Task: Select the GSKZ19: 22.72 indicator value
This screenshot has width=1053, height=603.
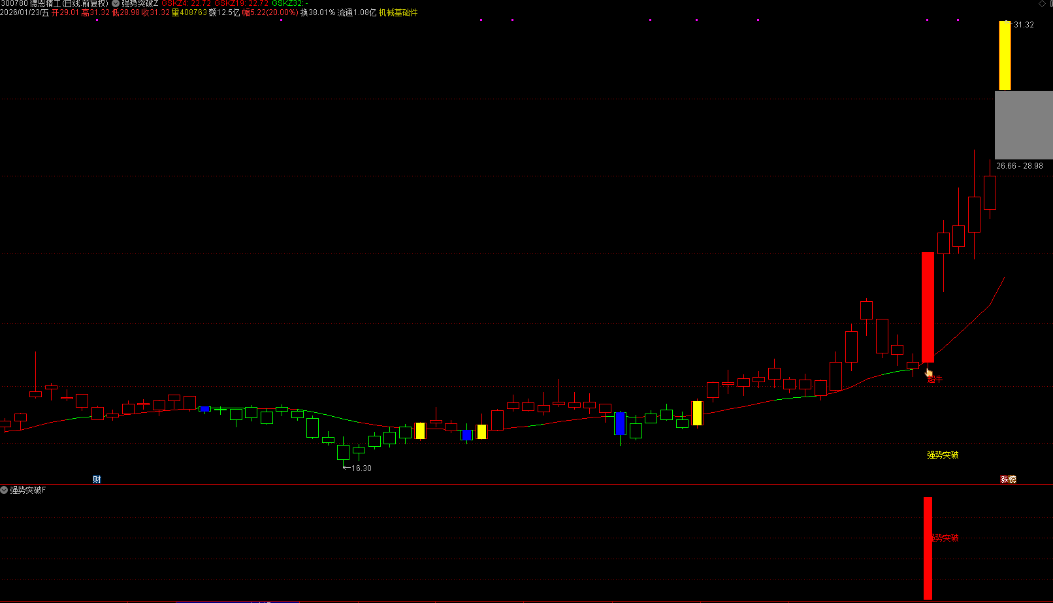Action: (x=242, y=4)
